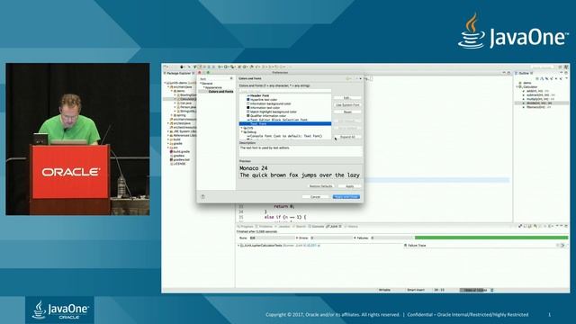Select gradlew.bat file in Package Explorer
Image resolution: width=576 pixels, height=324 pixels.
tap(180, 160)
